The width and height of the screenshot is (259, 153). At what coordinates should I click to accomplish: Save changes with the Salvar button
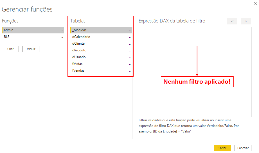[222, 148]
